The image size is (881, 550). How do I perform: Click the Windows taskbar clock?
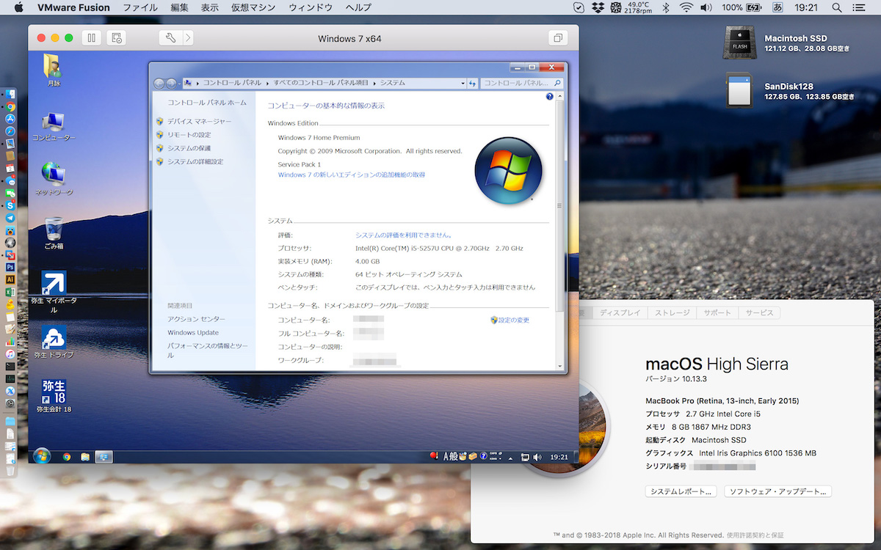559,457
